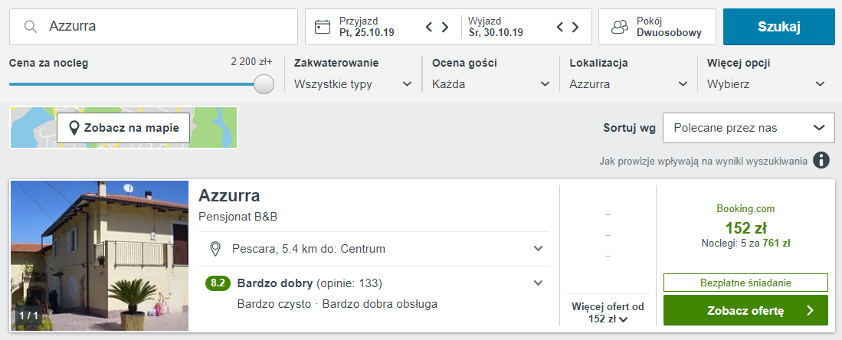Click the nightly price slider handle
Image resolution: width=842 pixels, height=340 pixels.
pos(264,84)
